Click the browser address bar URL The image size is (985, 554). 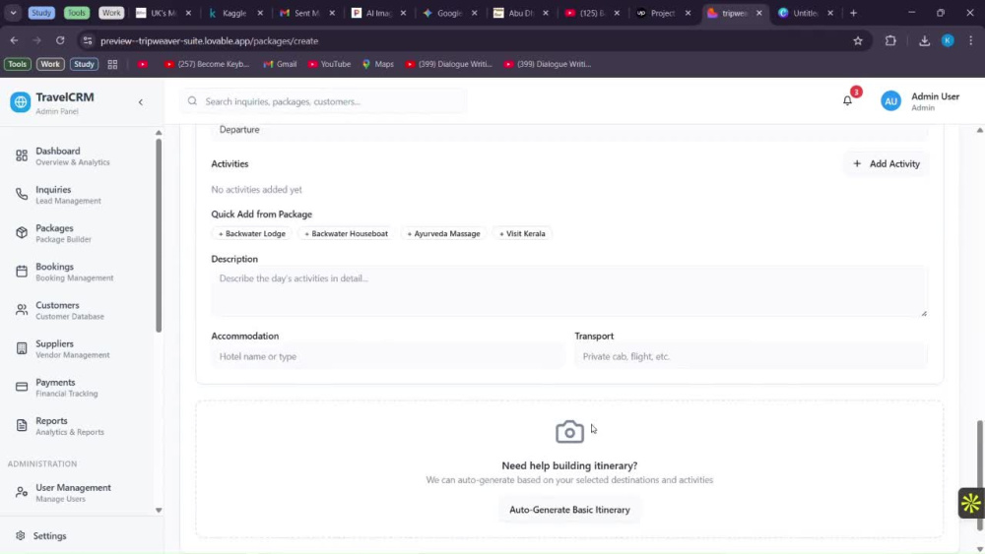209,40
